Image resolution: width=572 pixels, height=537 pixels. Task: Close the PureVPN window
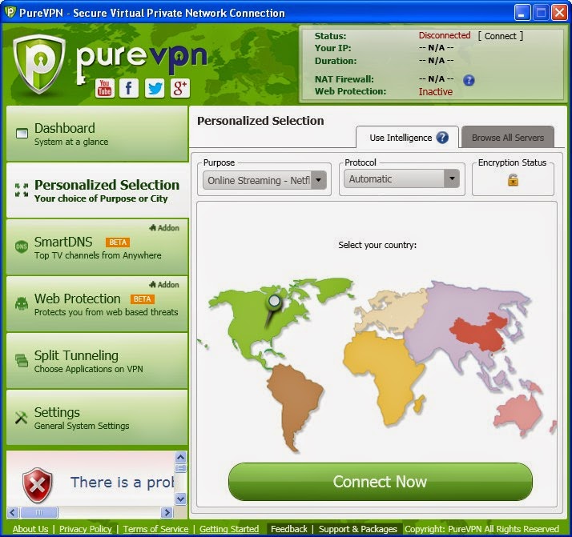pos(559,13)
